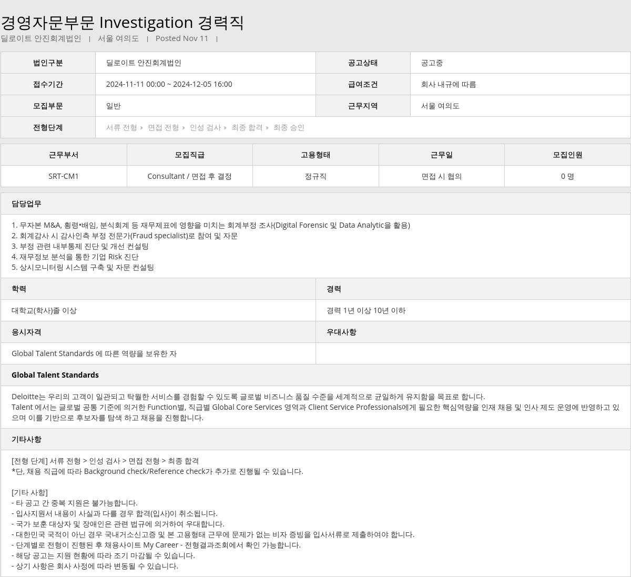Click the 면접 시 협의 cell
Image resolution: width=631 pixels, height=577 pixels.
click(442, 176)
